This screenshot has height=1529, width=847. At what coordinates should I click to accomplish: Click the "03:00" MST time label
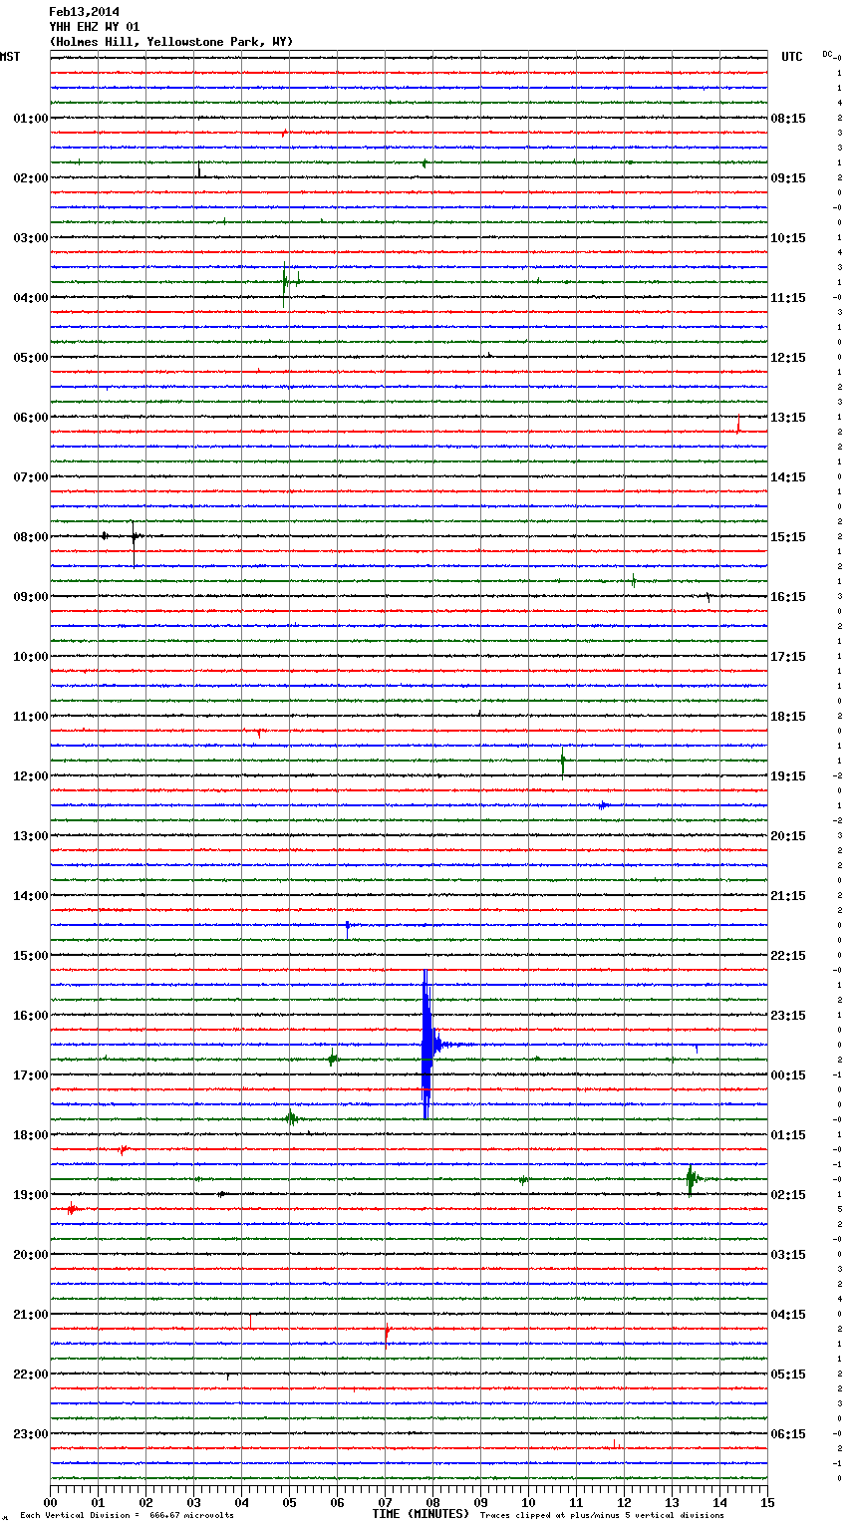(x=30, y=238)
